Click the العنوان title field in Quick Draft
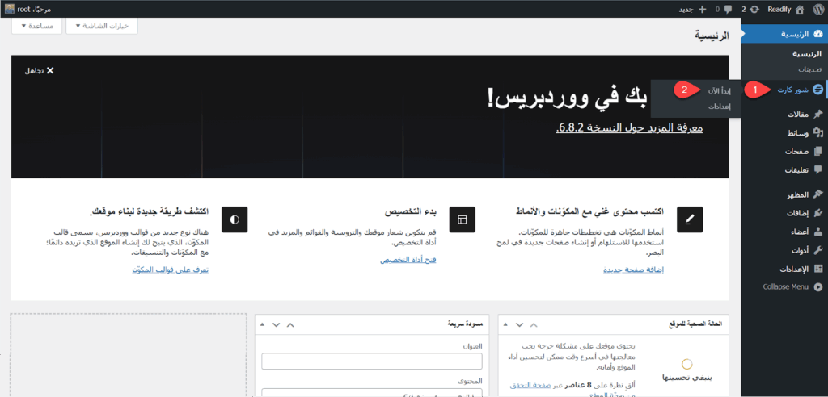Screen dimensions: 828x397 coord(371,361)
